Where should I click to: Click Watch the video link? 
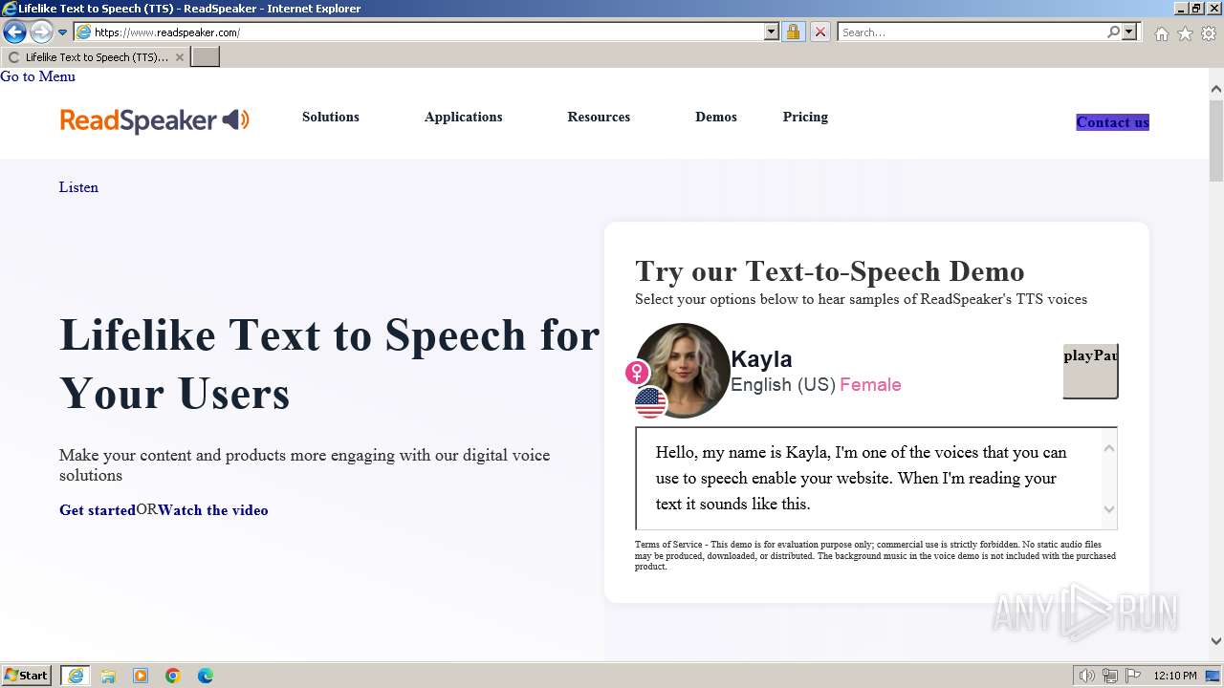[212, 510]
